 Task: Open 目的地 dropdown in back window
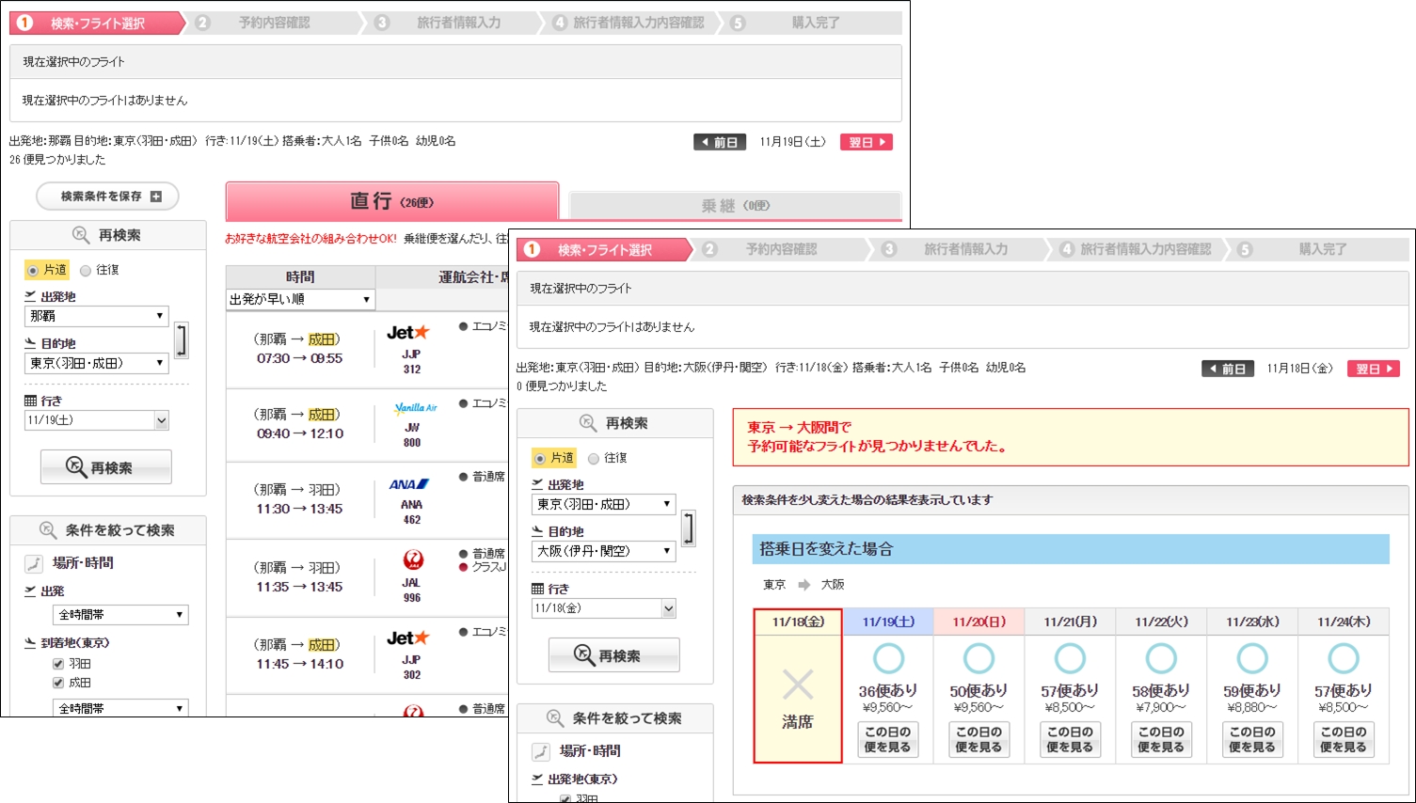point(97,363)
